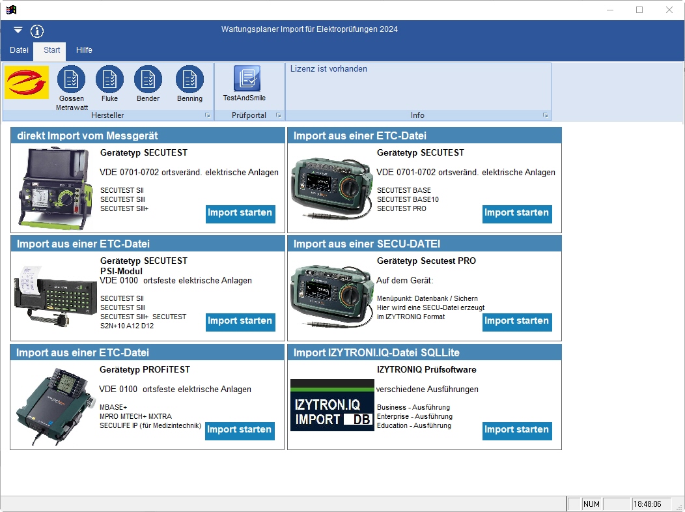Start direct import from SECUTEST Messgerät
Image resolution: width=685 pixels, height=512 pixels.
click(x=240, y=213)
